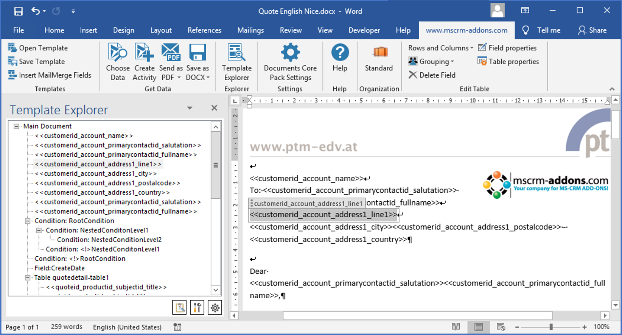Toggle the Template Explorer ribbon button

tap(237, 62)
